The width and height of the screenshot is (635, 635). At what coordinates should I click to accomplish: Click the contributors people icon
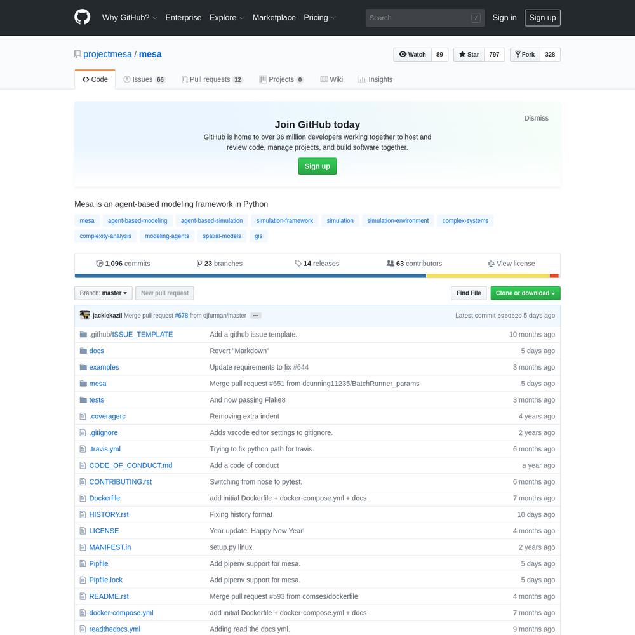point(390,264)
